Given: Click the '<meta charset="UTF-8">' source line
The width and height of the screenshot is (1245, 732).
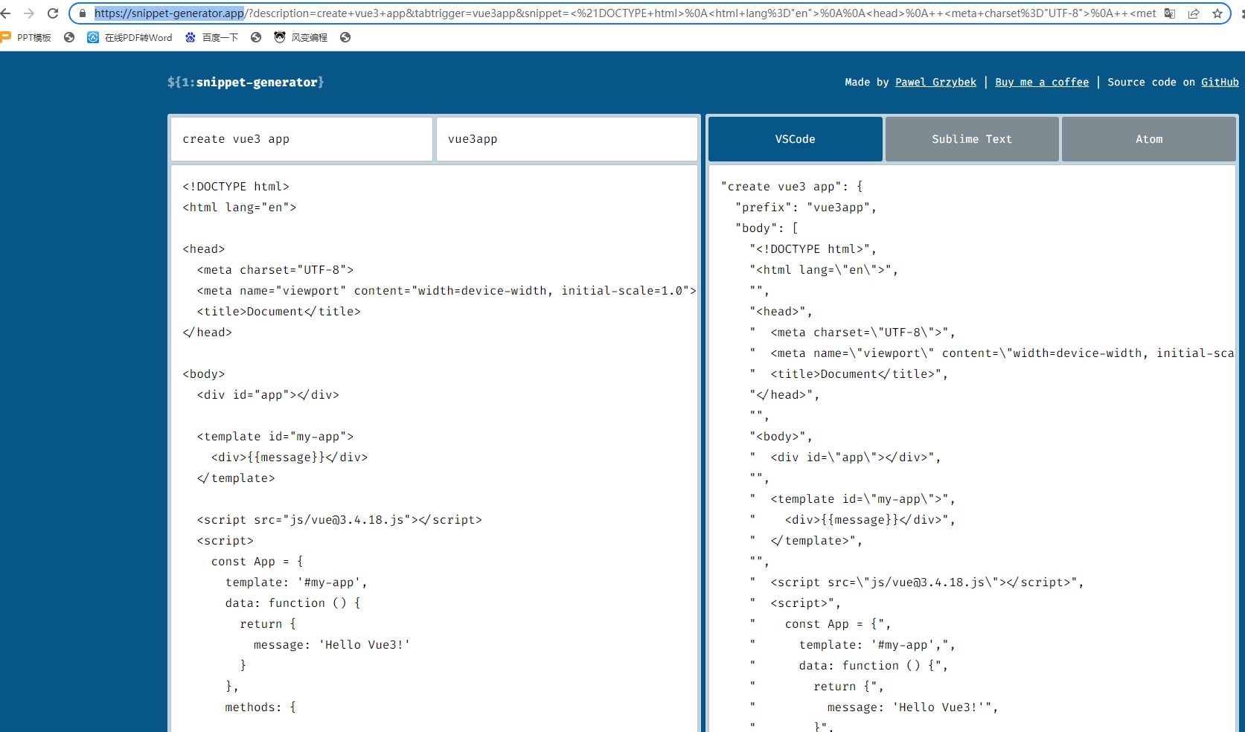Looking at the screenshot, I should tap(275, 270).
